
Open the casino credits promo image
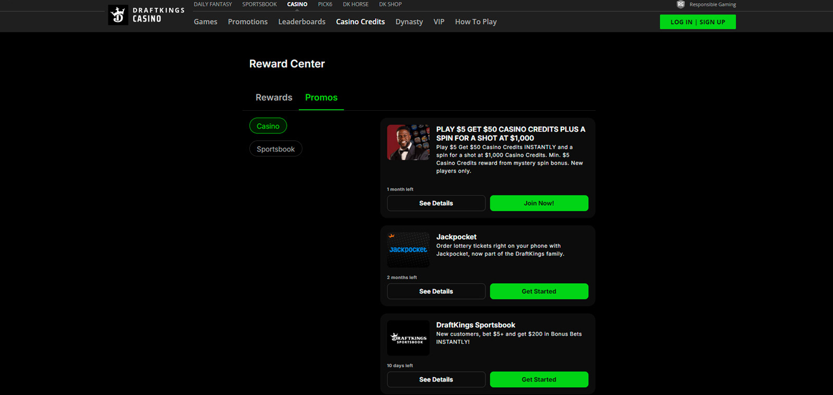pos(408,142)
